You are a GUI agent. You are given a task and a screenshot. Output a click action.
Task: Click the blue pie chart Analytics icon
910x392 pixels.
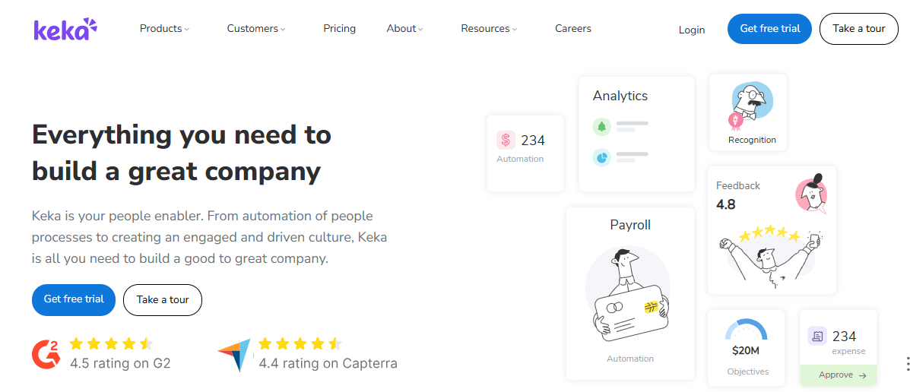pos(602,157)
